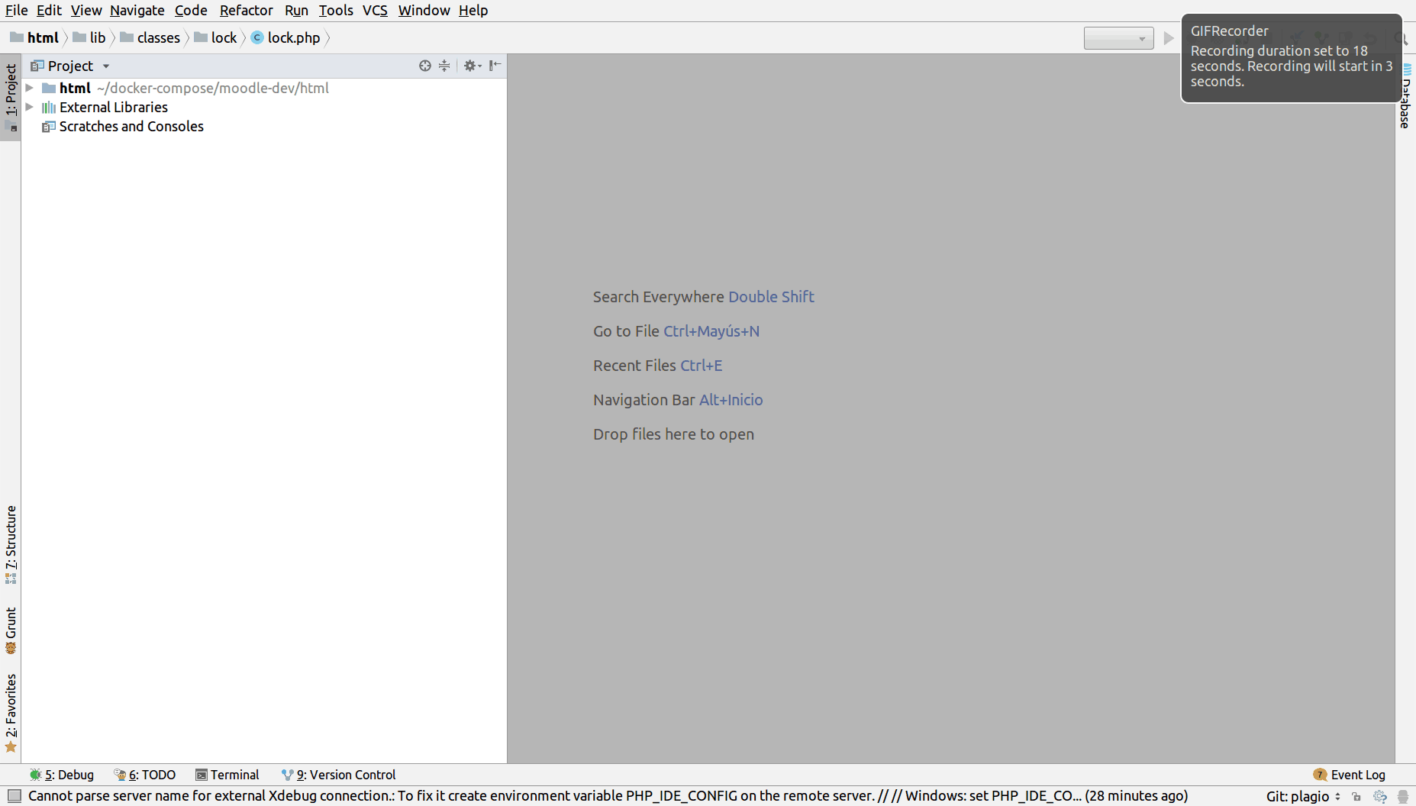Image resolution: width=1416 pixels, height=806 pixels.
Task: Open the Help menu
Action: pyautogui.click(x=473, y=10)
